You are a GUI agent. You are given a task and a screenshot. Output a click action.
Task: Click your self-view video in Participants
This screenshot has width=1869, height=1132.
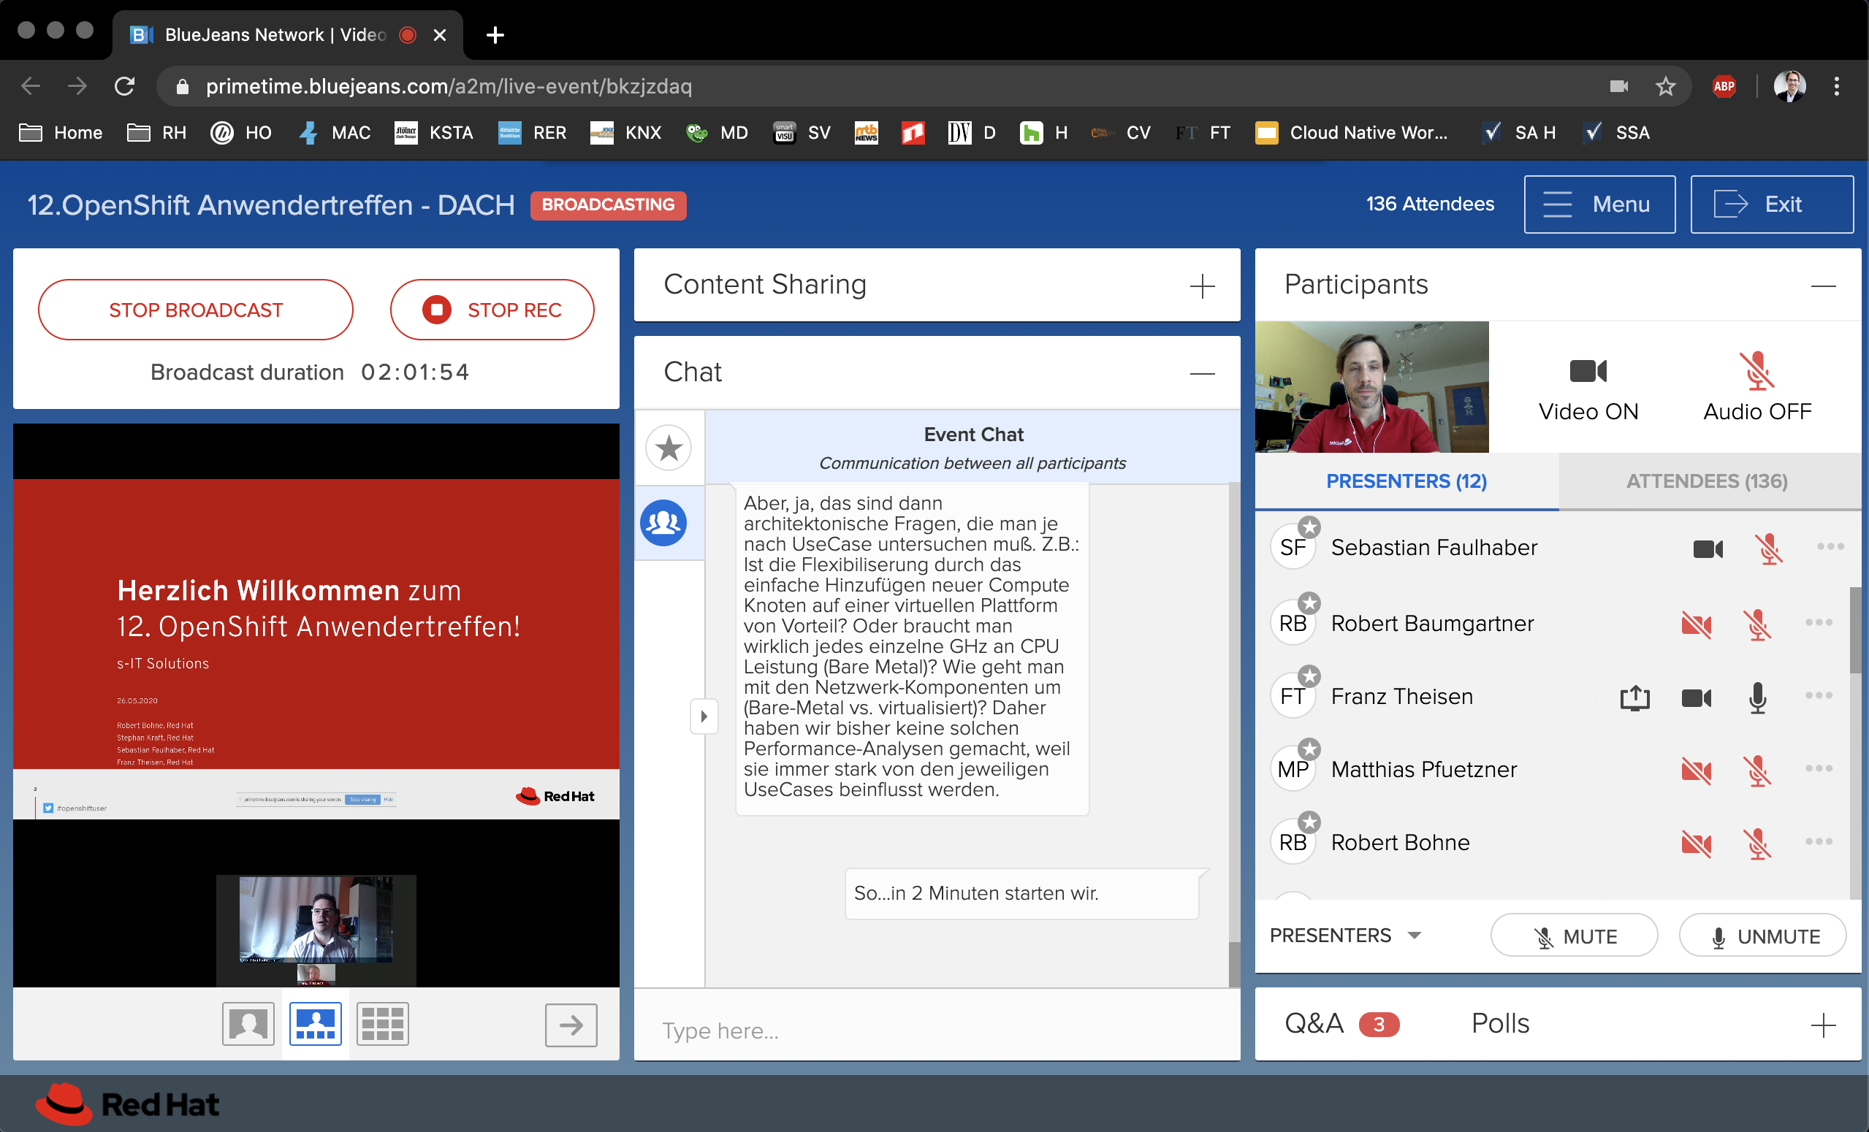[x=1372, y=386]
